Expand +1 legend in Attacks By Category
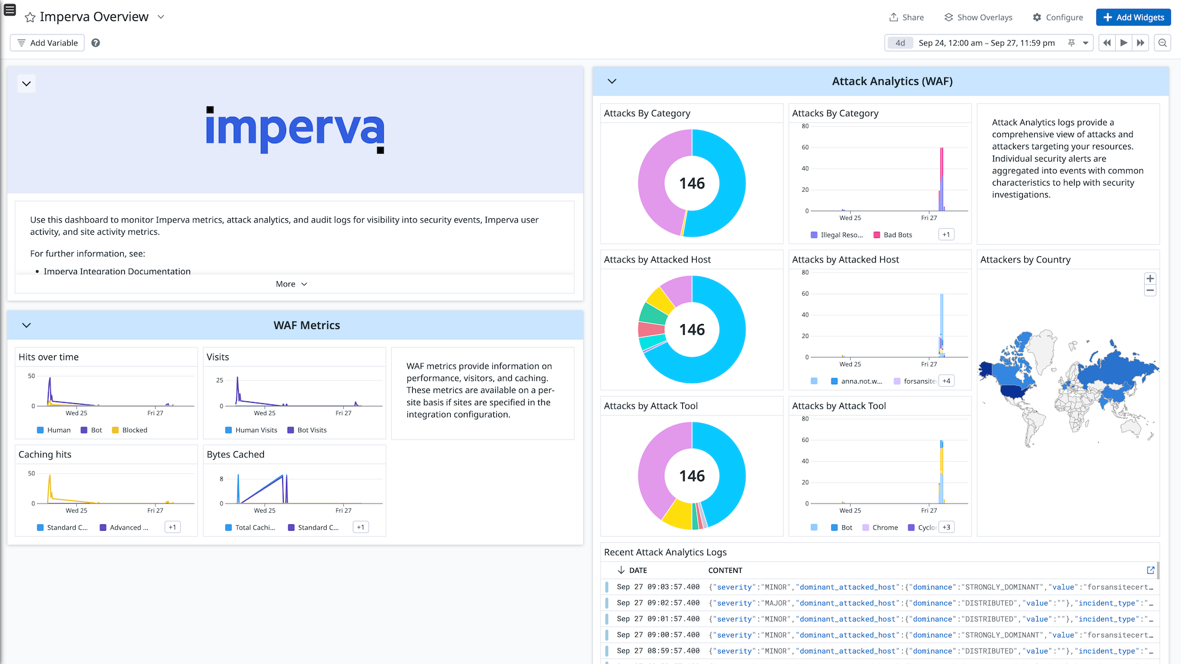This screenshot has height=664, width=1181. click(946, 235)
